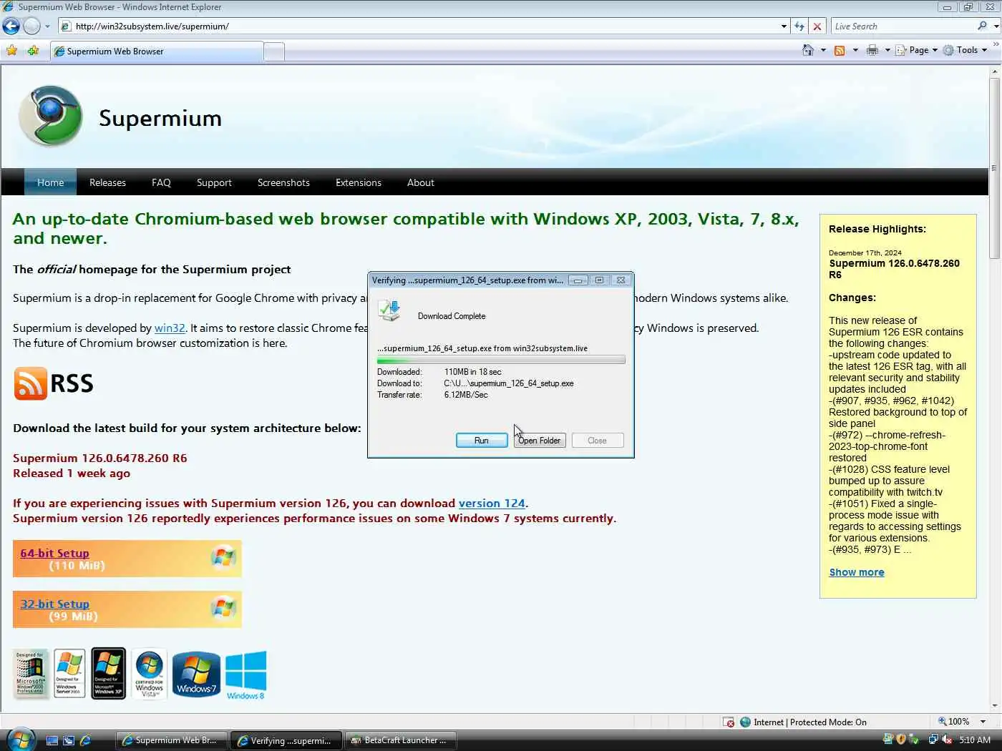Expand the Print options dropdown arrow

coord(887,50)
